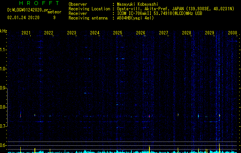Select the ICOM IC-706mkII receiver text
241x153 pixels.
pos(134,13)
